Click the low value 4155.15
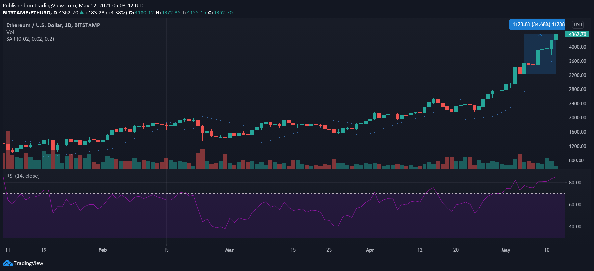Screen dimensions: 594x271 (196, 13)
